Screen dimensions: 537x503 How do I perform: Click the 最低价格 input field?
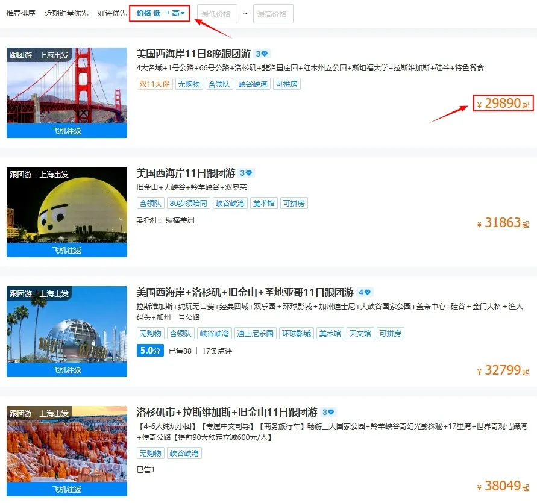tap(217, 14)
